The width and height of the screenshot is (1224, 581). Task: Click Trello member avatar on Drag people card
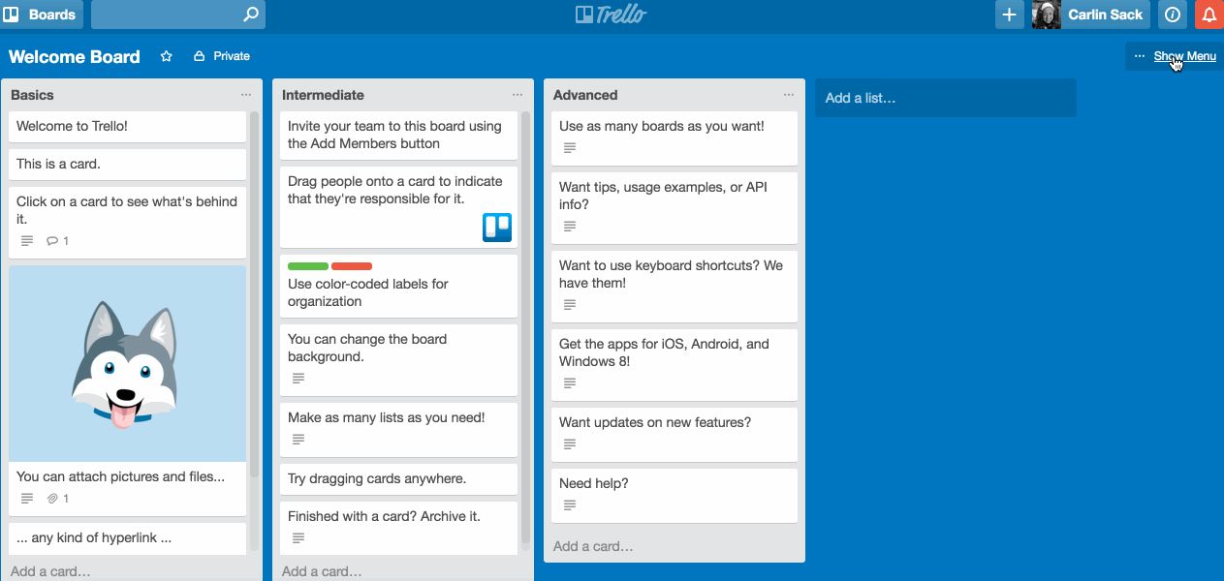[x=497, y=228]
